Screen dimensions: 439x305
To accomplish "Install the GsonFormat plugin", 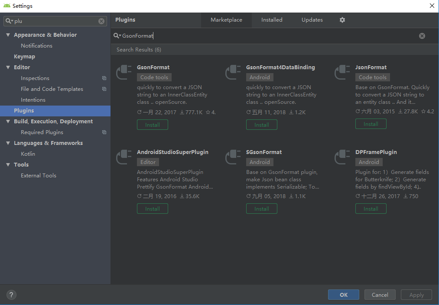I will pyautogui.click(x=152, y=125).
